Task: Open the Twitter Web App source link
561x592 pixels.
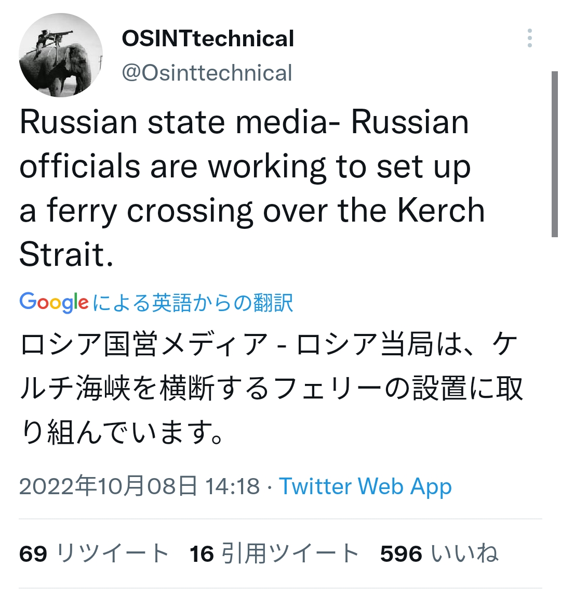Action: pyautogui.click(x=366, y=487)
